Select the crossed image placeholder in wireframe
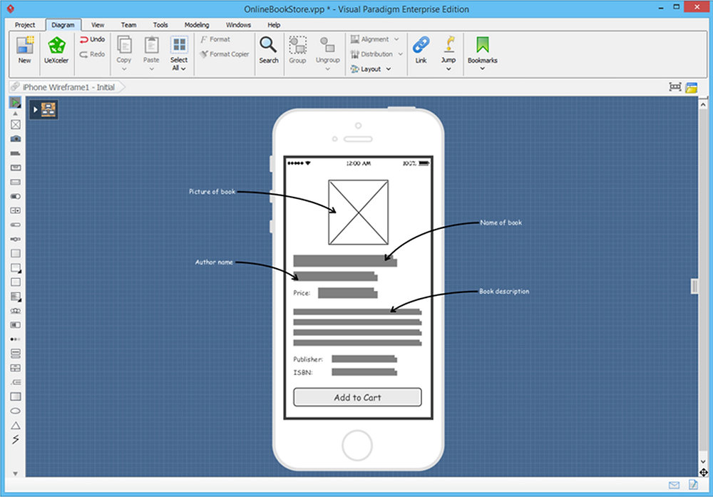The width and height of the screenshot is (713, 497). point(359,212)
